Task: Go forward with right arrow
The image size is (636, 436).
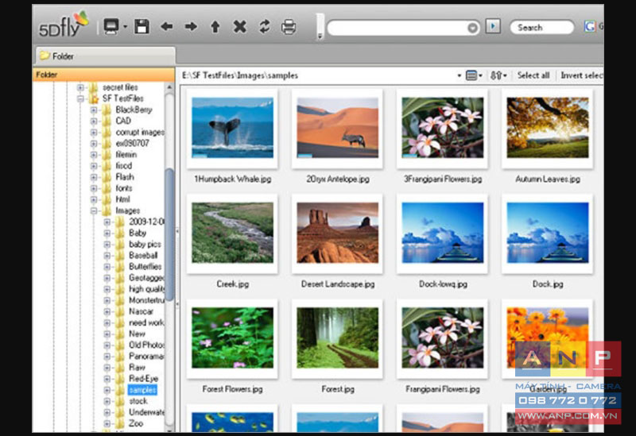Action: tap(191, 27)
